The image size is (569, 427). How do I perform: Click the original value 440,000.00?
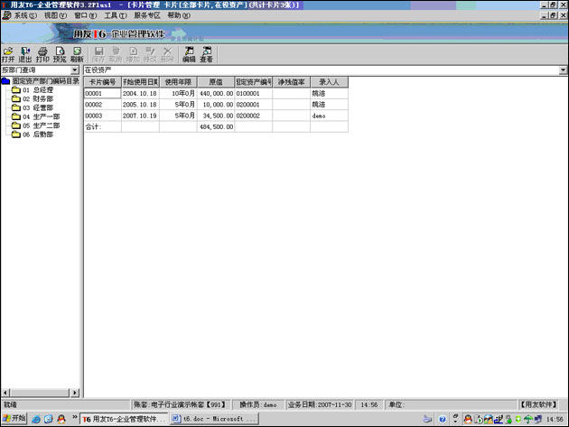(216, 94)
